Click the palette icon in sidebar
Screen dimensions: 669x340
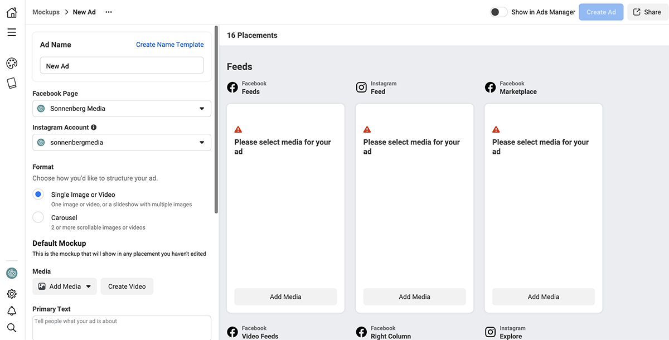[x=12, y=63]
